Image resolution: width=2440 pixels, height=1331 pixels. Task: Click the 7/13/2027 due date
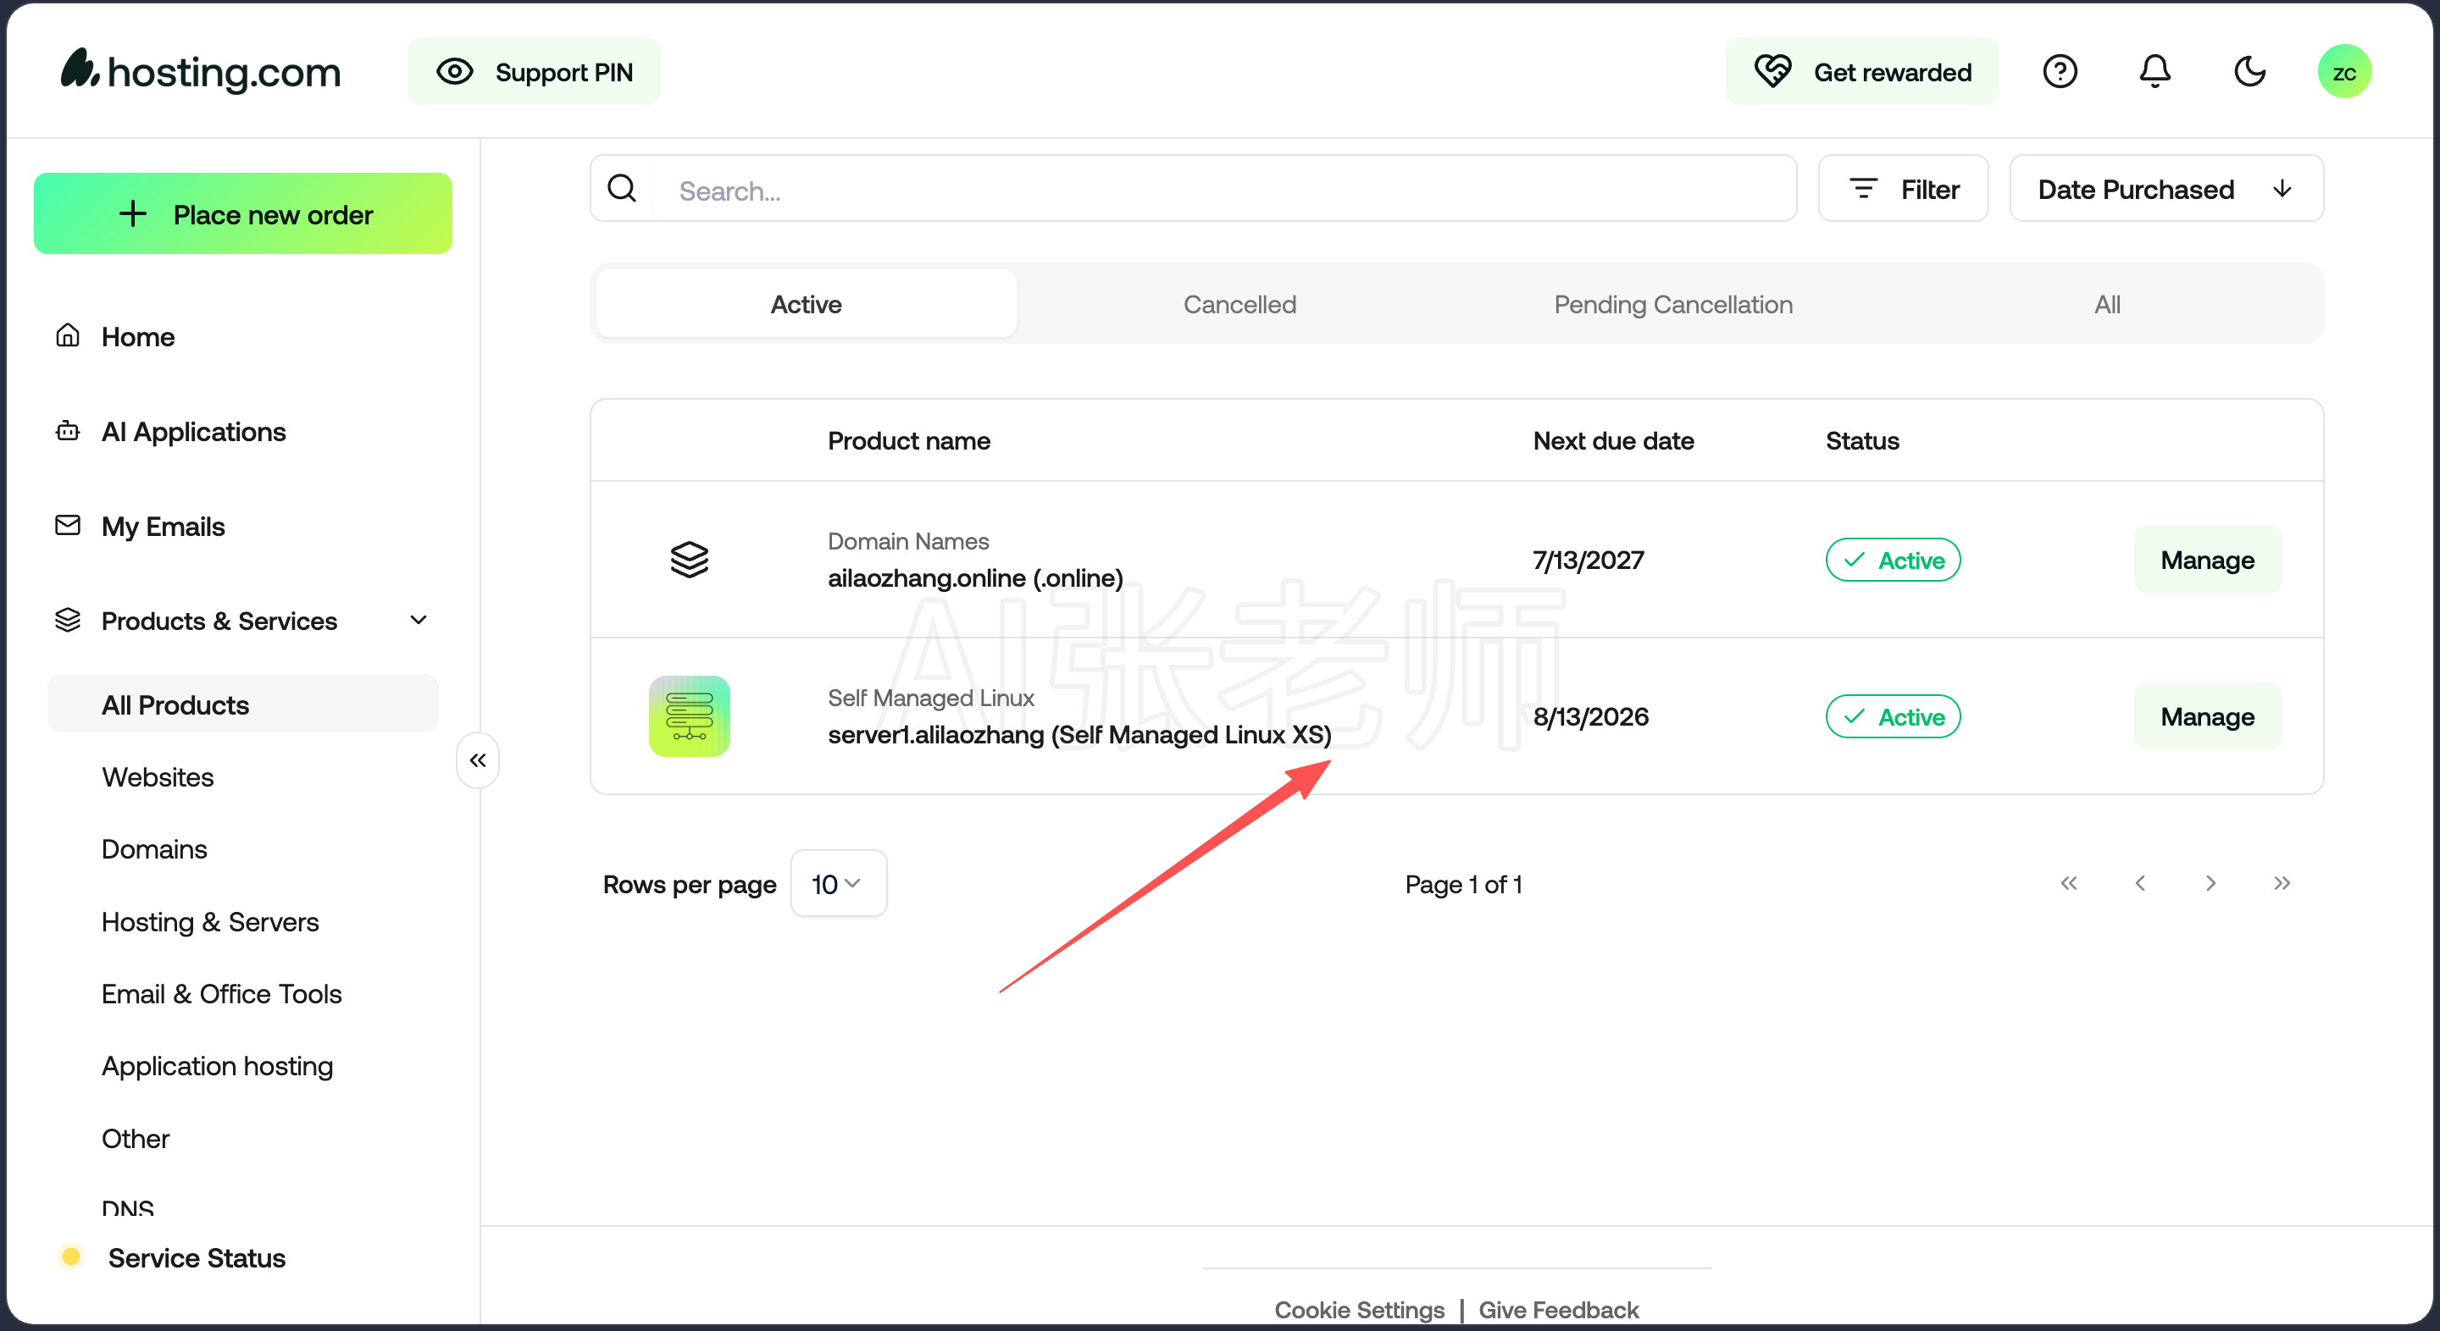1589,560
